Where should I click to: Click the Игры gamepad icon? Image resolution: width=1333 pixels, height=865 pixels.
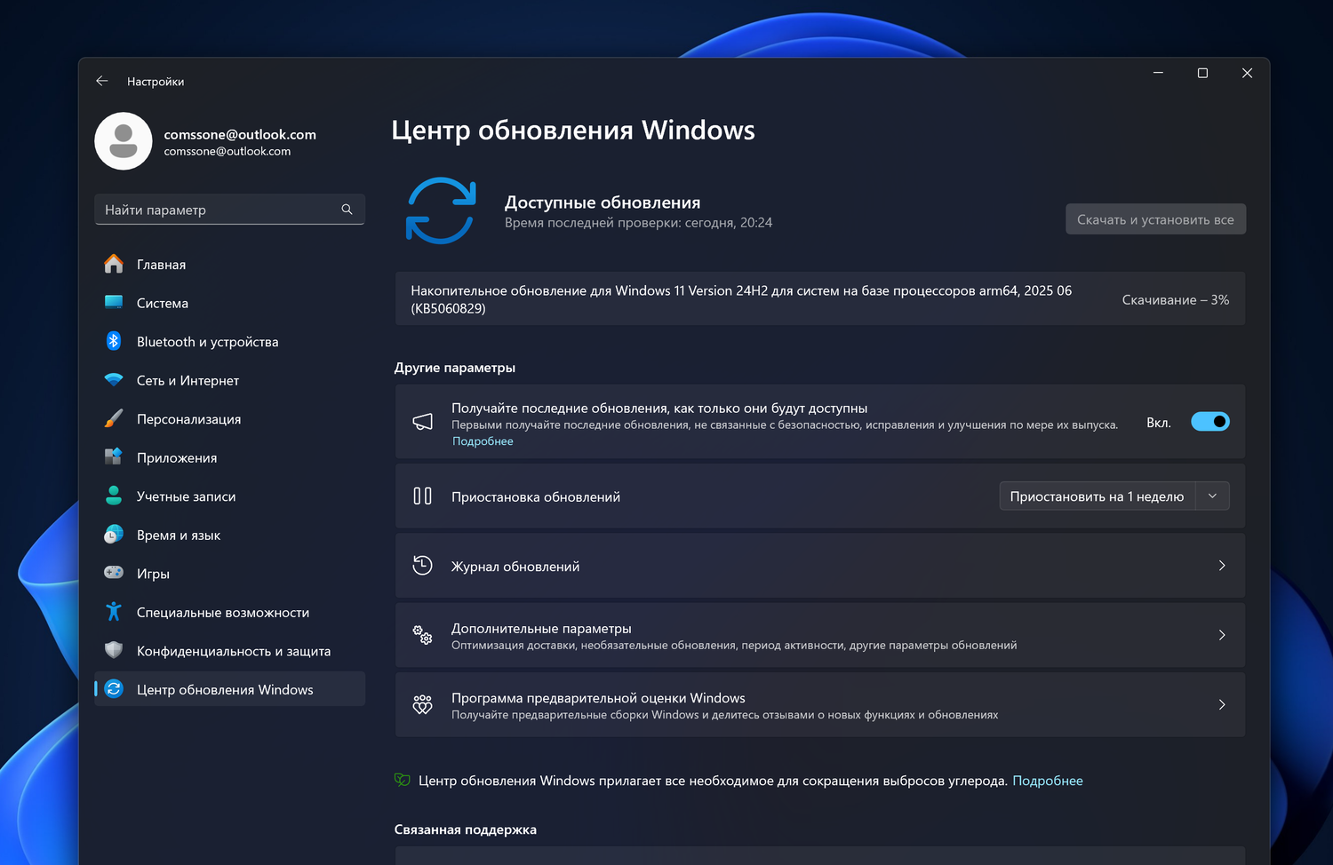114,573
